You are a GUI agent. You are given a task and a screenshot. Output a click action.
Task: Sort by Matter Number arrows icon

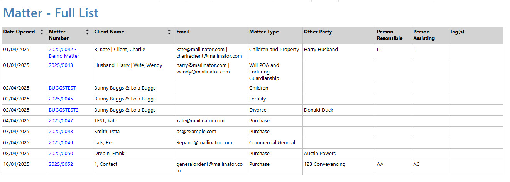[87, 32]
